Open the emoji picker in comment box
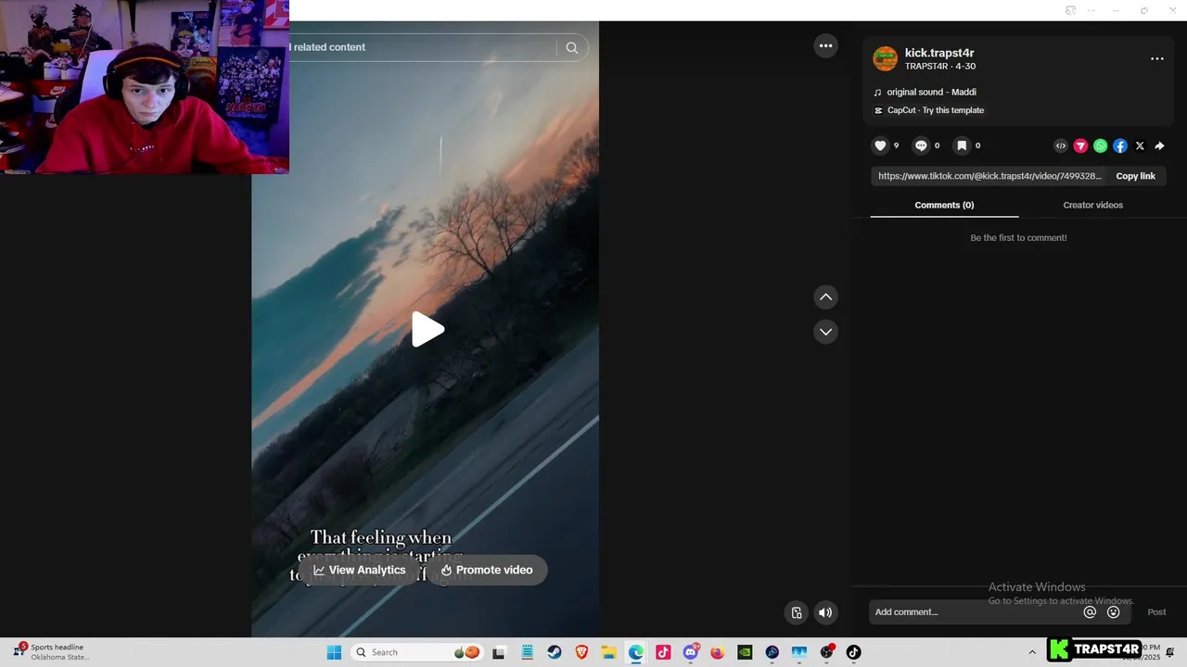The height and width of the screenshot is (667, 1187). [1114, 611]
